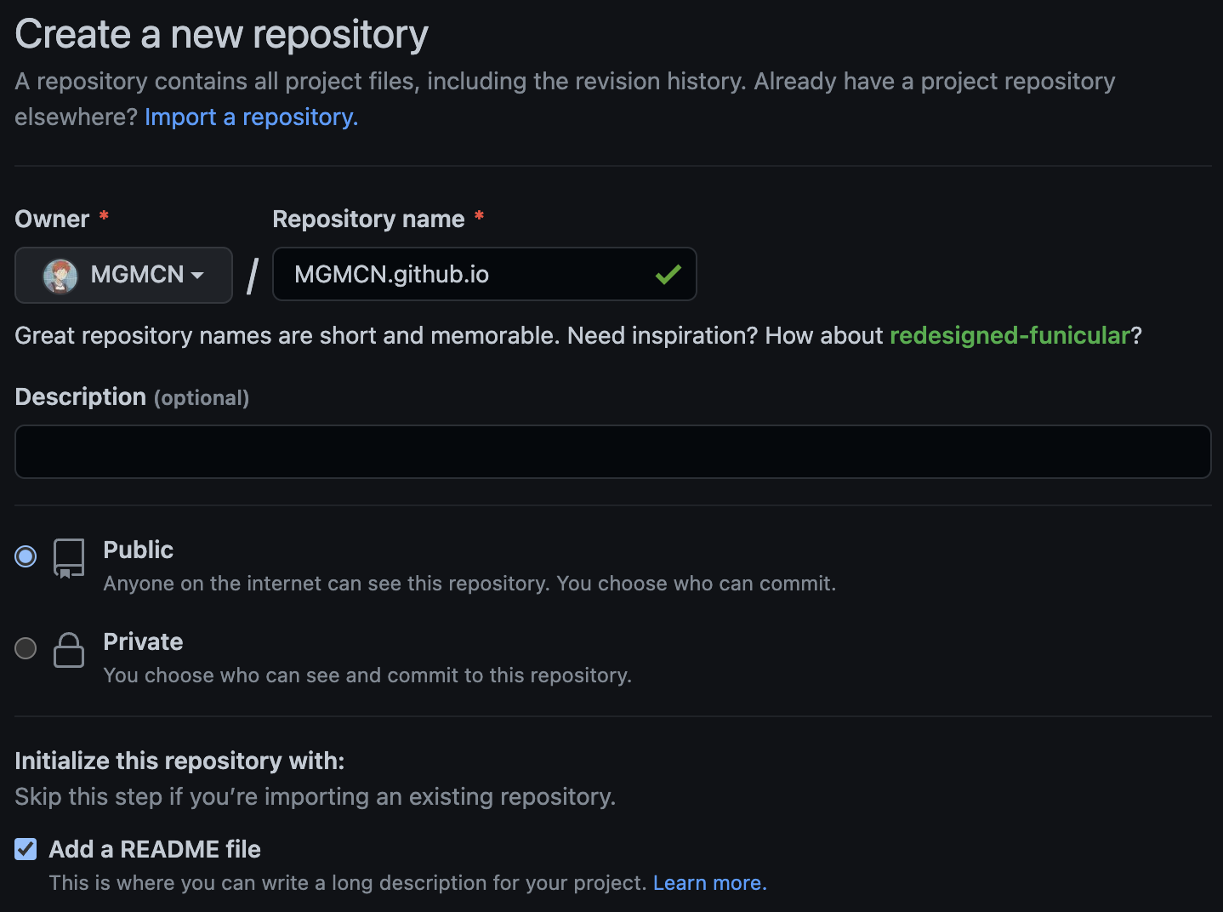The width and height of the screenshot is (1223, 912).
Task: Click the Repository name input field
Action: [484, 274]
